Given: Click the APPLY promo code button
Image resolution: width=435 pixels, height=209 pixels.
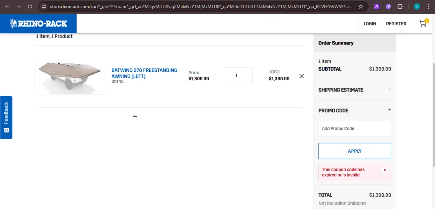Looking at the screenshot, I should tap(355, 151).
